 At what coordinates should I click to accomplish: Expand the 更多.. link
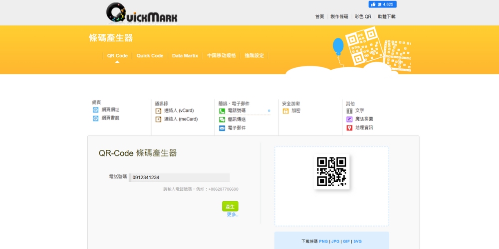click(x=233, y=215)
